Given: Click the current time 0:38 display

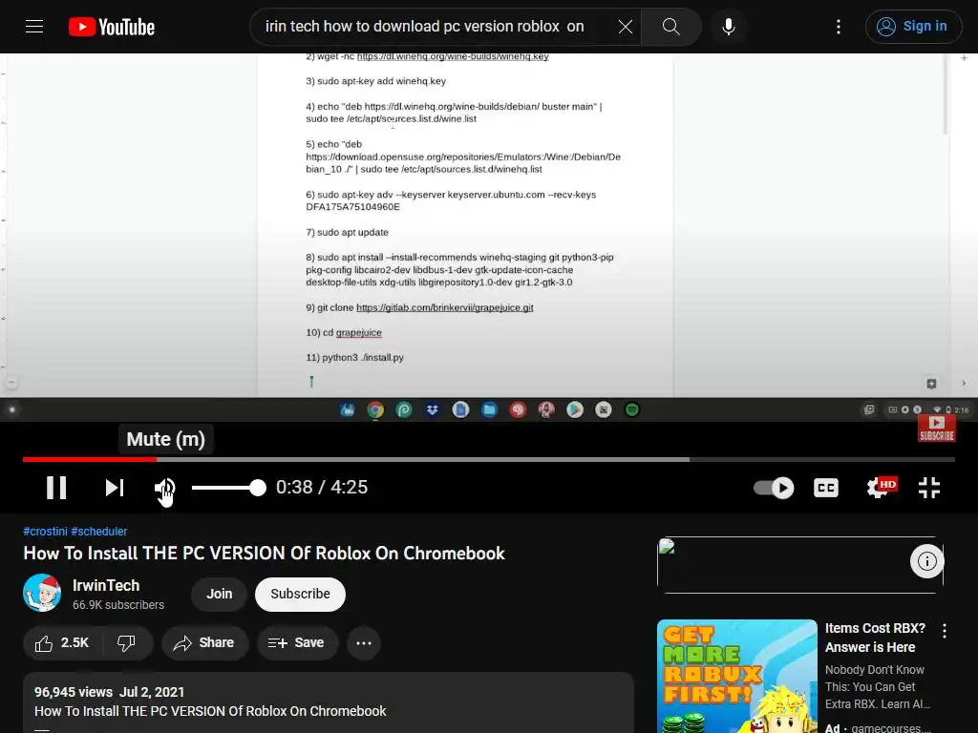Looking at the screenshot, I should click(294, 487).
